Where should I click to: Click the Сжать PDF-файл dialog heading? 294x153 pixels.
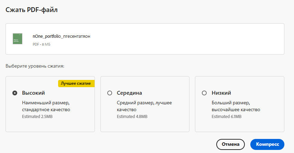click(x=31, y=10)
